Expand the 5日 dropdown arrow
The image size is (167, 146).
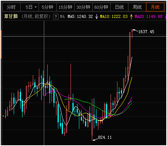[36, 7]
